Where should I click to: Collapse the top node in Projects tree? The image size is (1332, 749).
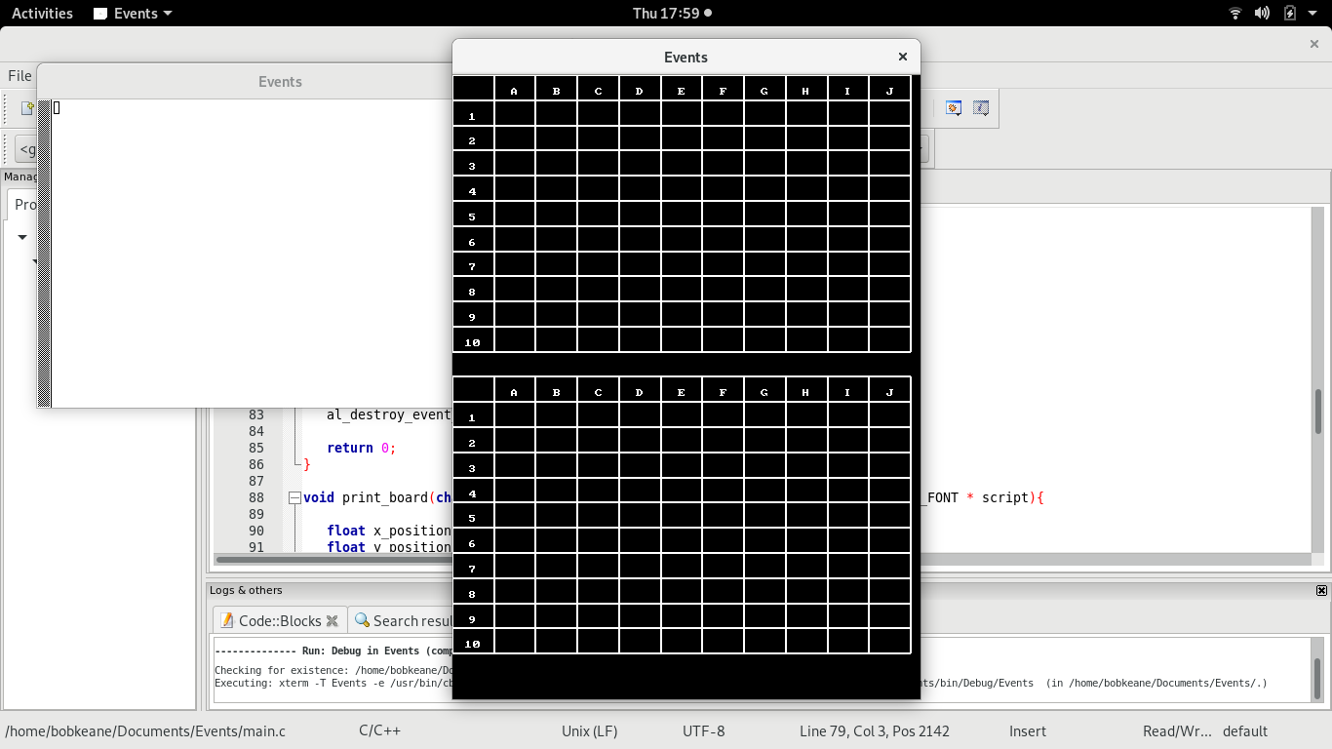coord(22,237)
